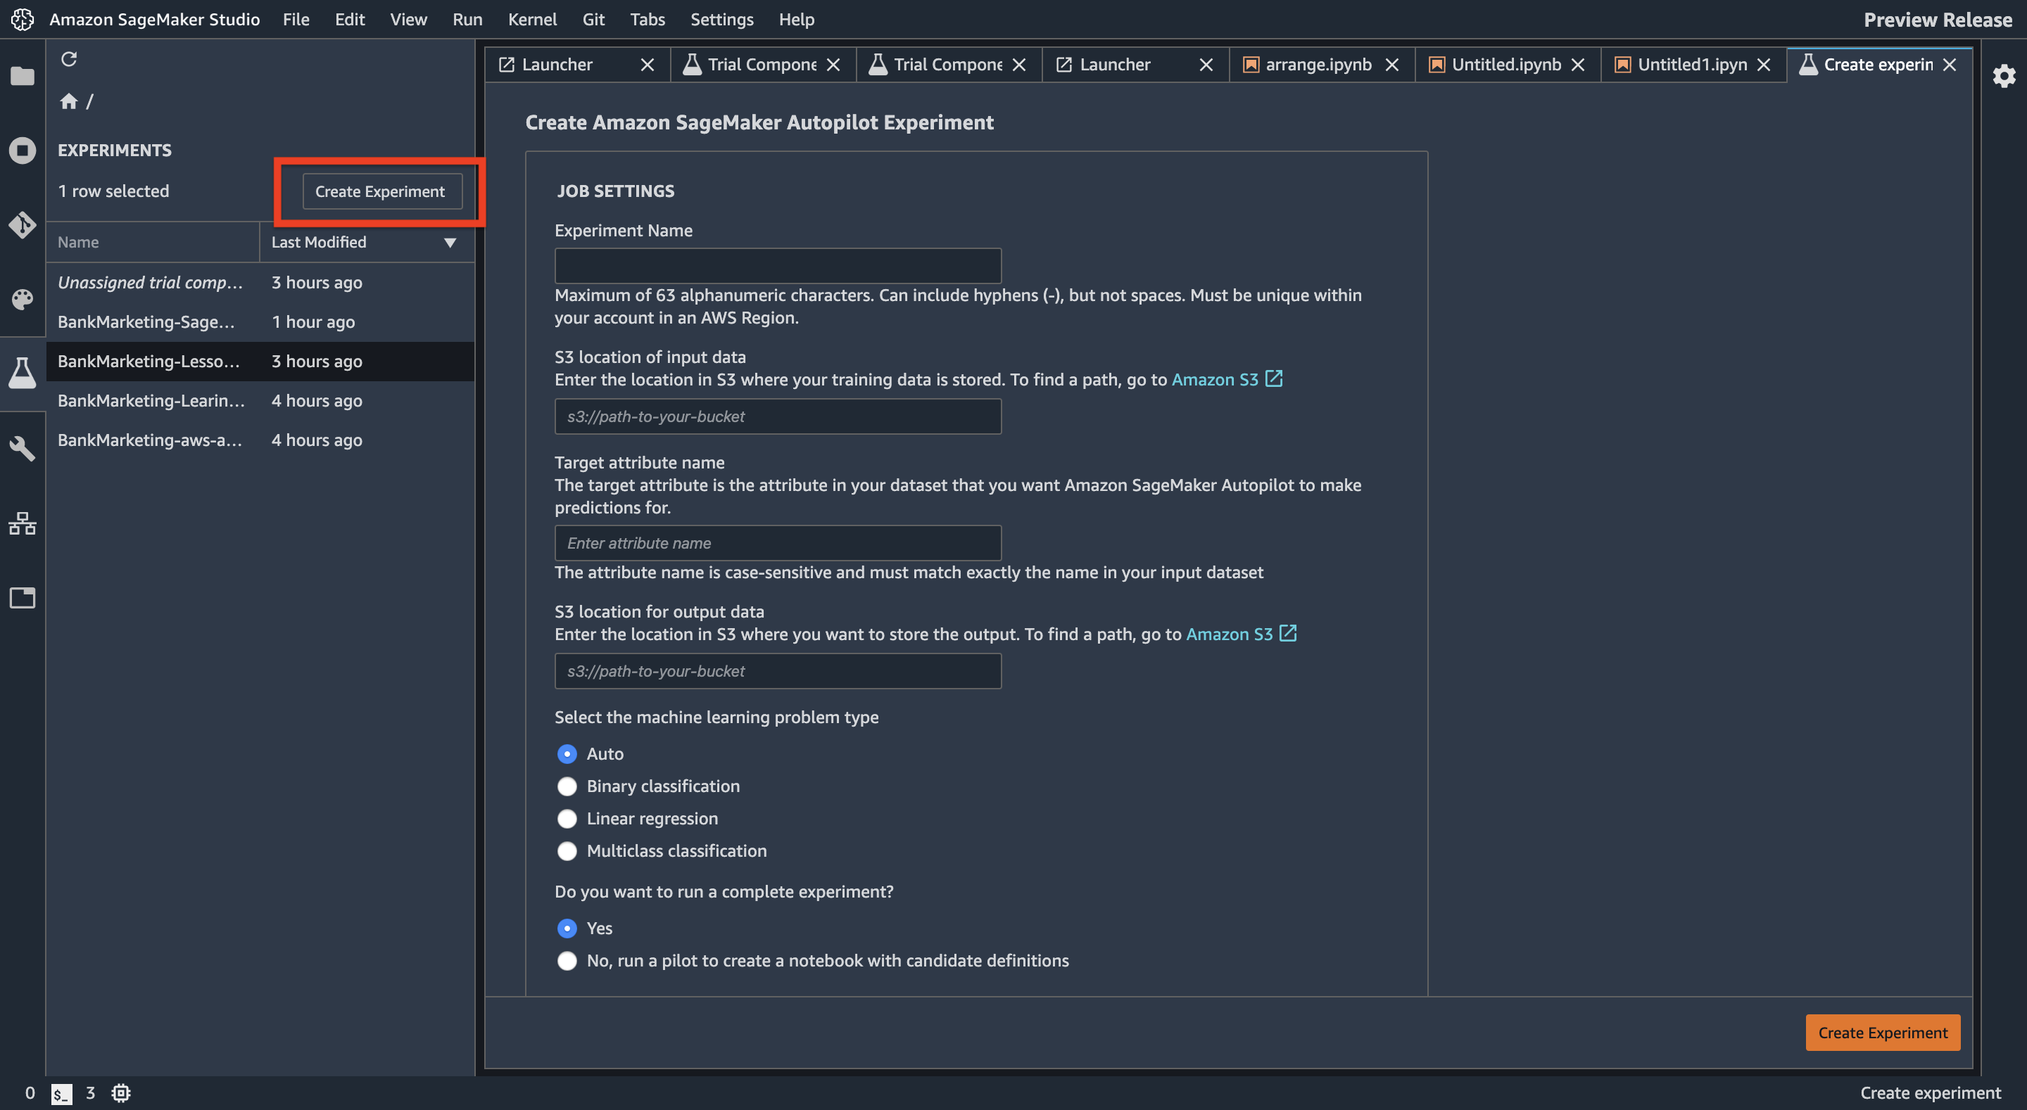Open the Settings menu

coord(721,19)
